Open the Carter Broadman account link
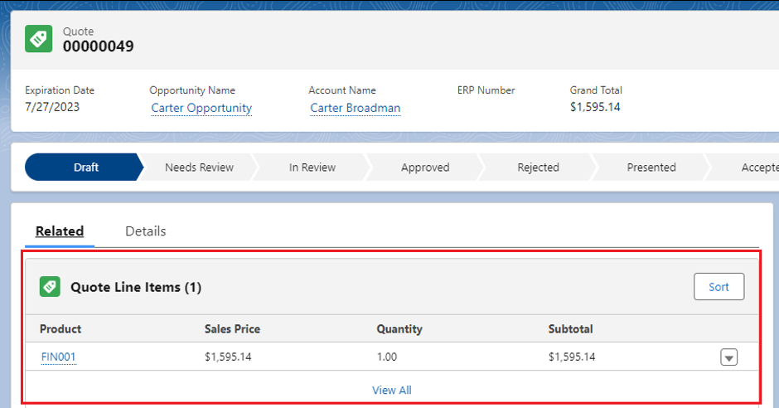The height and width of the screenshot is (408, 779). [355, 108]
